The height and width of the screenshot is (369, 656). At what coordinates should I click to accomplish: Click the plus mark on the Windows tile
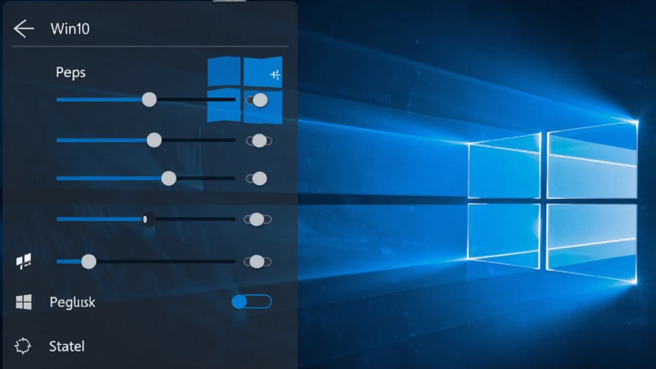point(275,75)
